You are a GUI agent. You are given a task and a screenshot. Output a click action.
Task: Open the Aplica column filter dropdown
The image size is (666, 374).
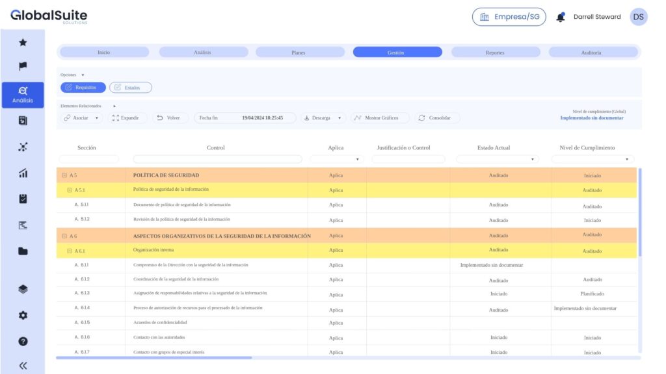pos(336,159)
